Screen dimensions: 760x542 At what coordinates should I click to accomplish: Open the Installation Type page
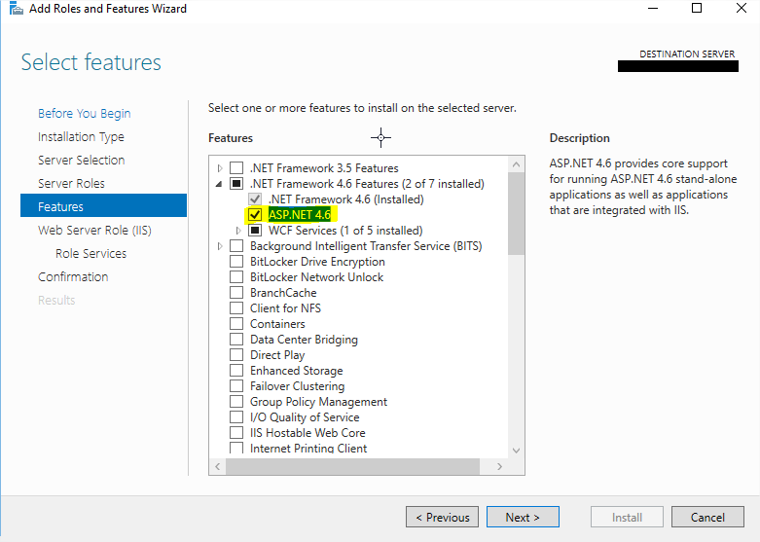click(81, 137)
